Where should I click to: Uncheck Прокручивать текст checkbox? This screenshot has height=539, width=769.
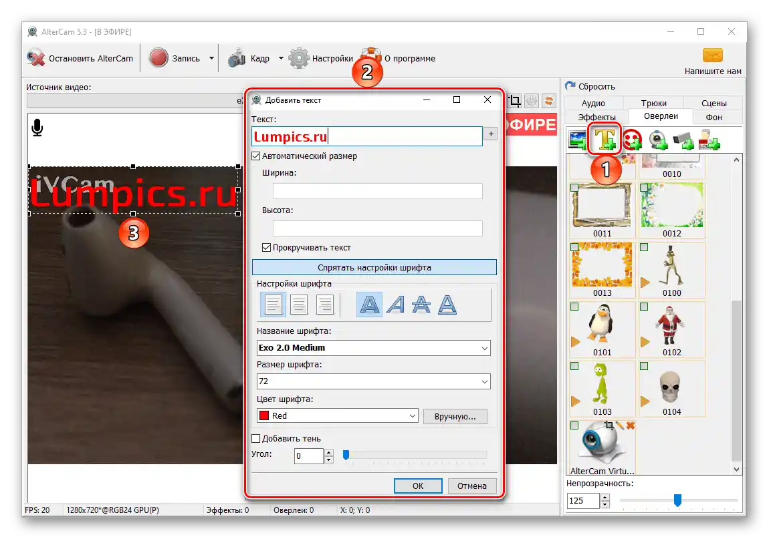pyautogui.click(x=266, y=247)
